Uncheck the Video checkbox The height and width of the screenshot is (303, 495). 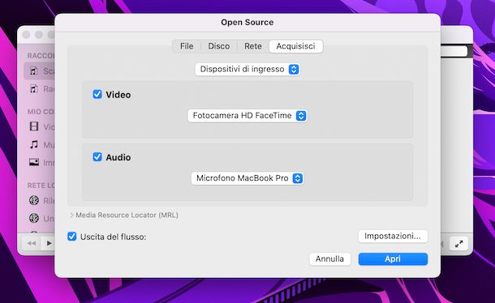point(97,94)
